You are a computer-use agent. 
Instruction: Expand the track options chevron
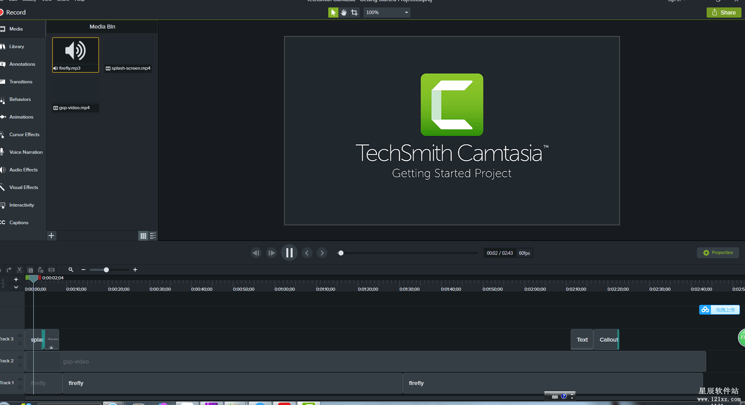point(16,287)
